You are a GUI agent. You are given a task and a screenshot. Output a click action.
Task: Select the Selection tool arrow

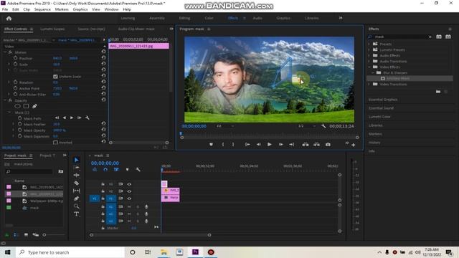[77, 160]
